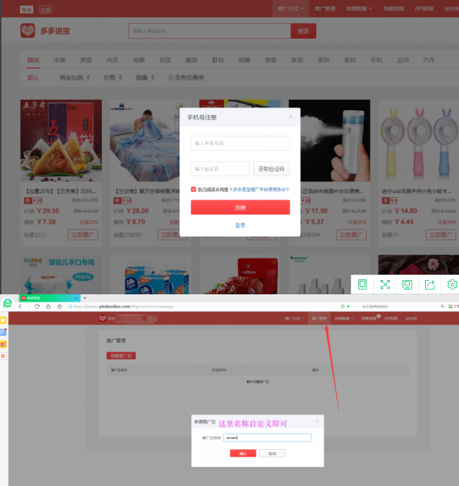The height and width of the screenshot is (486, 459).
Task: Click the 注册 button at top left
Action: point(46,10)
